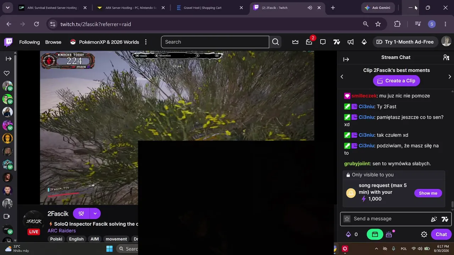Open a new browser tab
The width and height of the screenshot is (454, 255).
(x=333, y=8)
